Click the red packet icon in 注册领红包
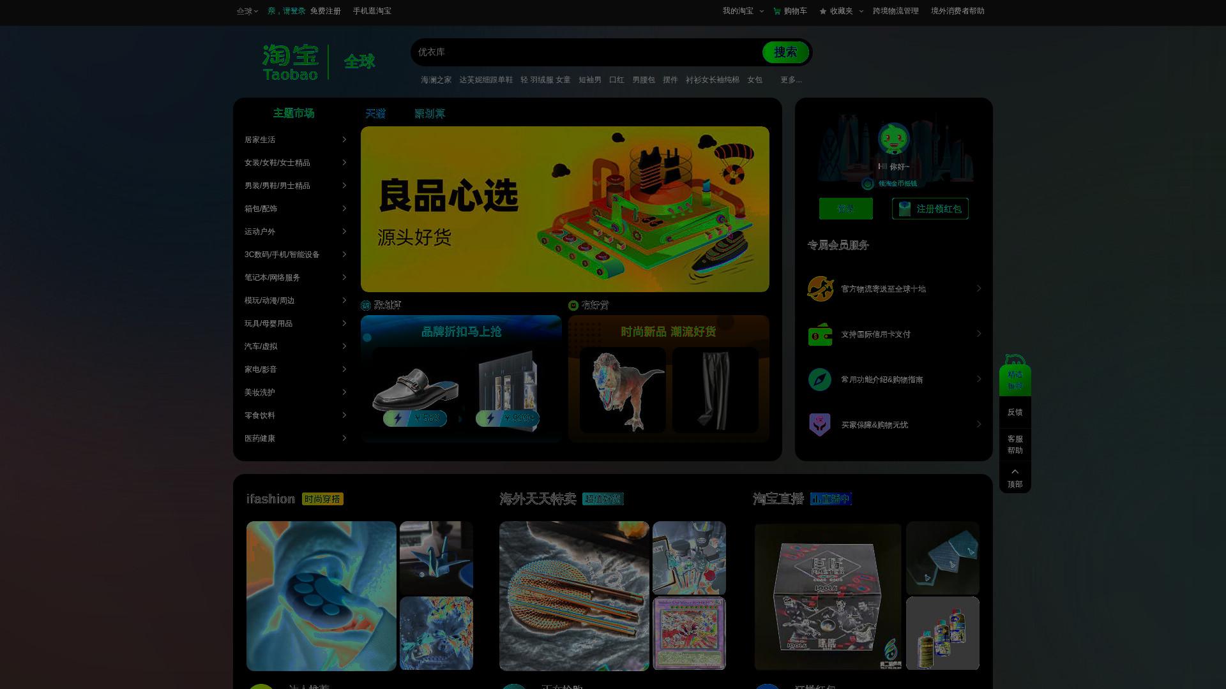The width and height of the screenshot is (1226, 689). click(904, 209)
